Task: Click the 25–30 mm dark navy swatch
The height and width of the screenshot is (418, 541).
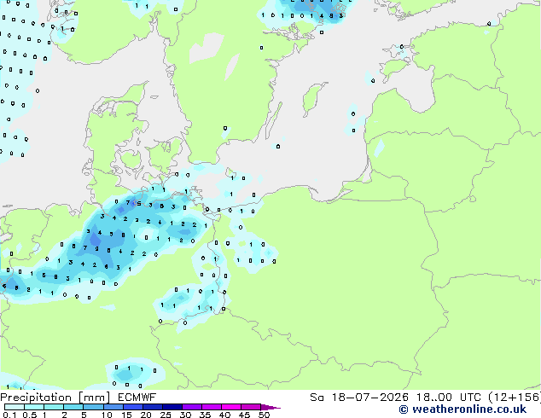Action: tap(172, 407)
